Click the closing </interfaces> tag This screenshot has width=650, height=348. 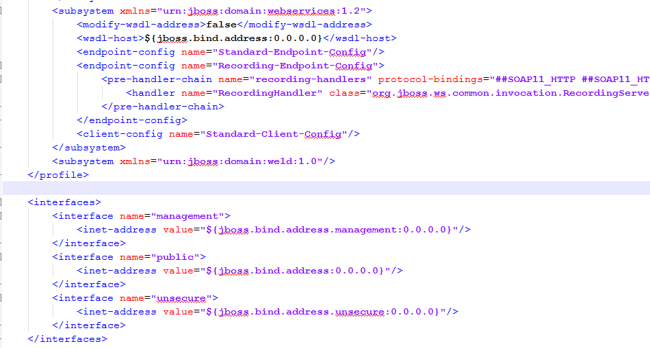click(68, 339)
